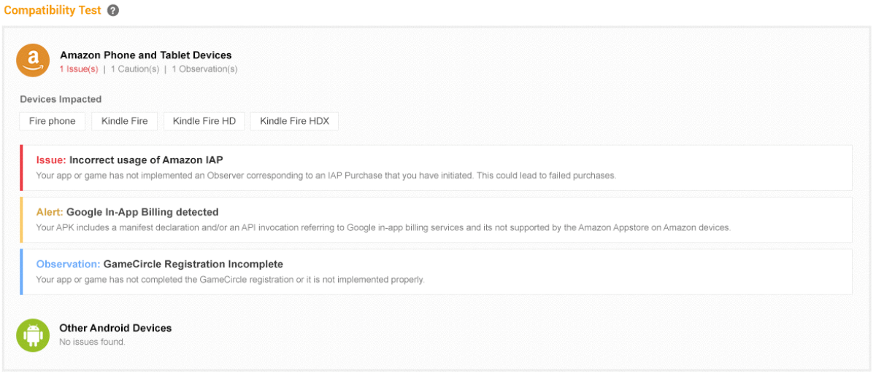Viewport: 876px width, 376px height.
Task: Click the green Android robot icon
Action: pyautogui.click(x=33, y=335)
